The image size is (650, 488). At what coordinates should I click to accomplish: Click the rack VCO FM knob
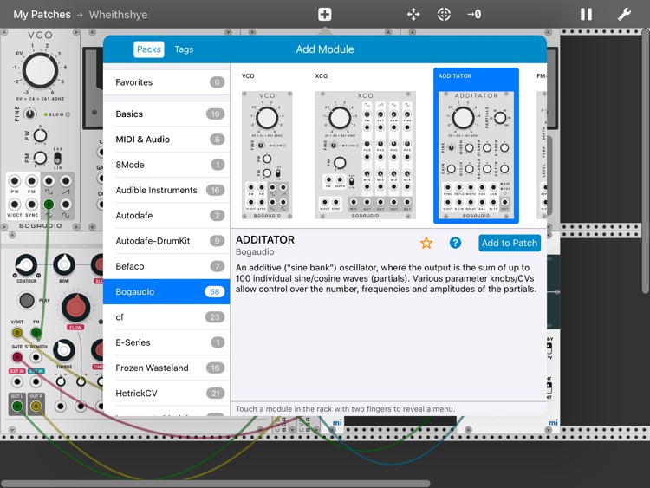pos(40,158)
